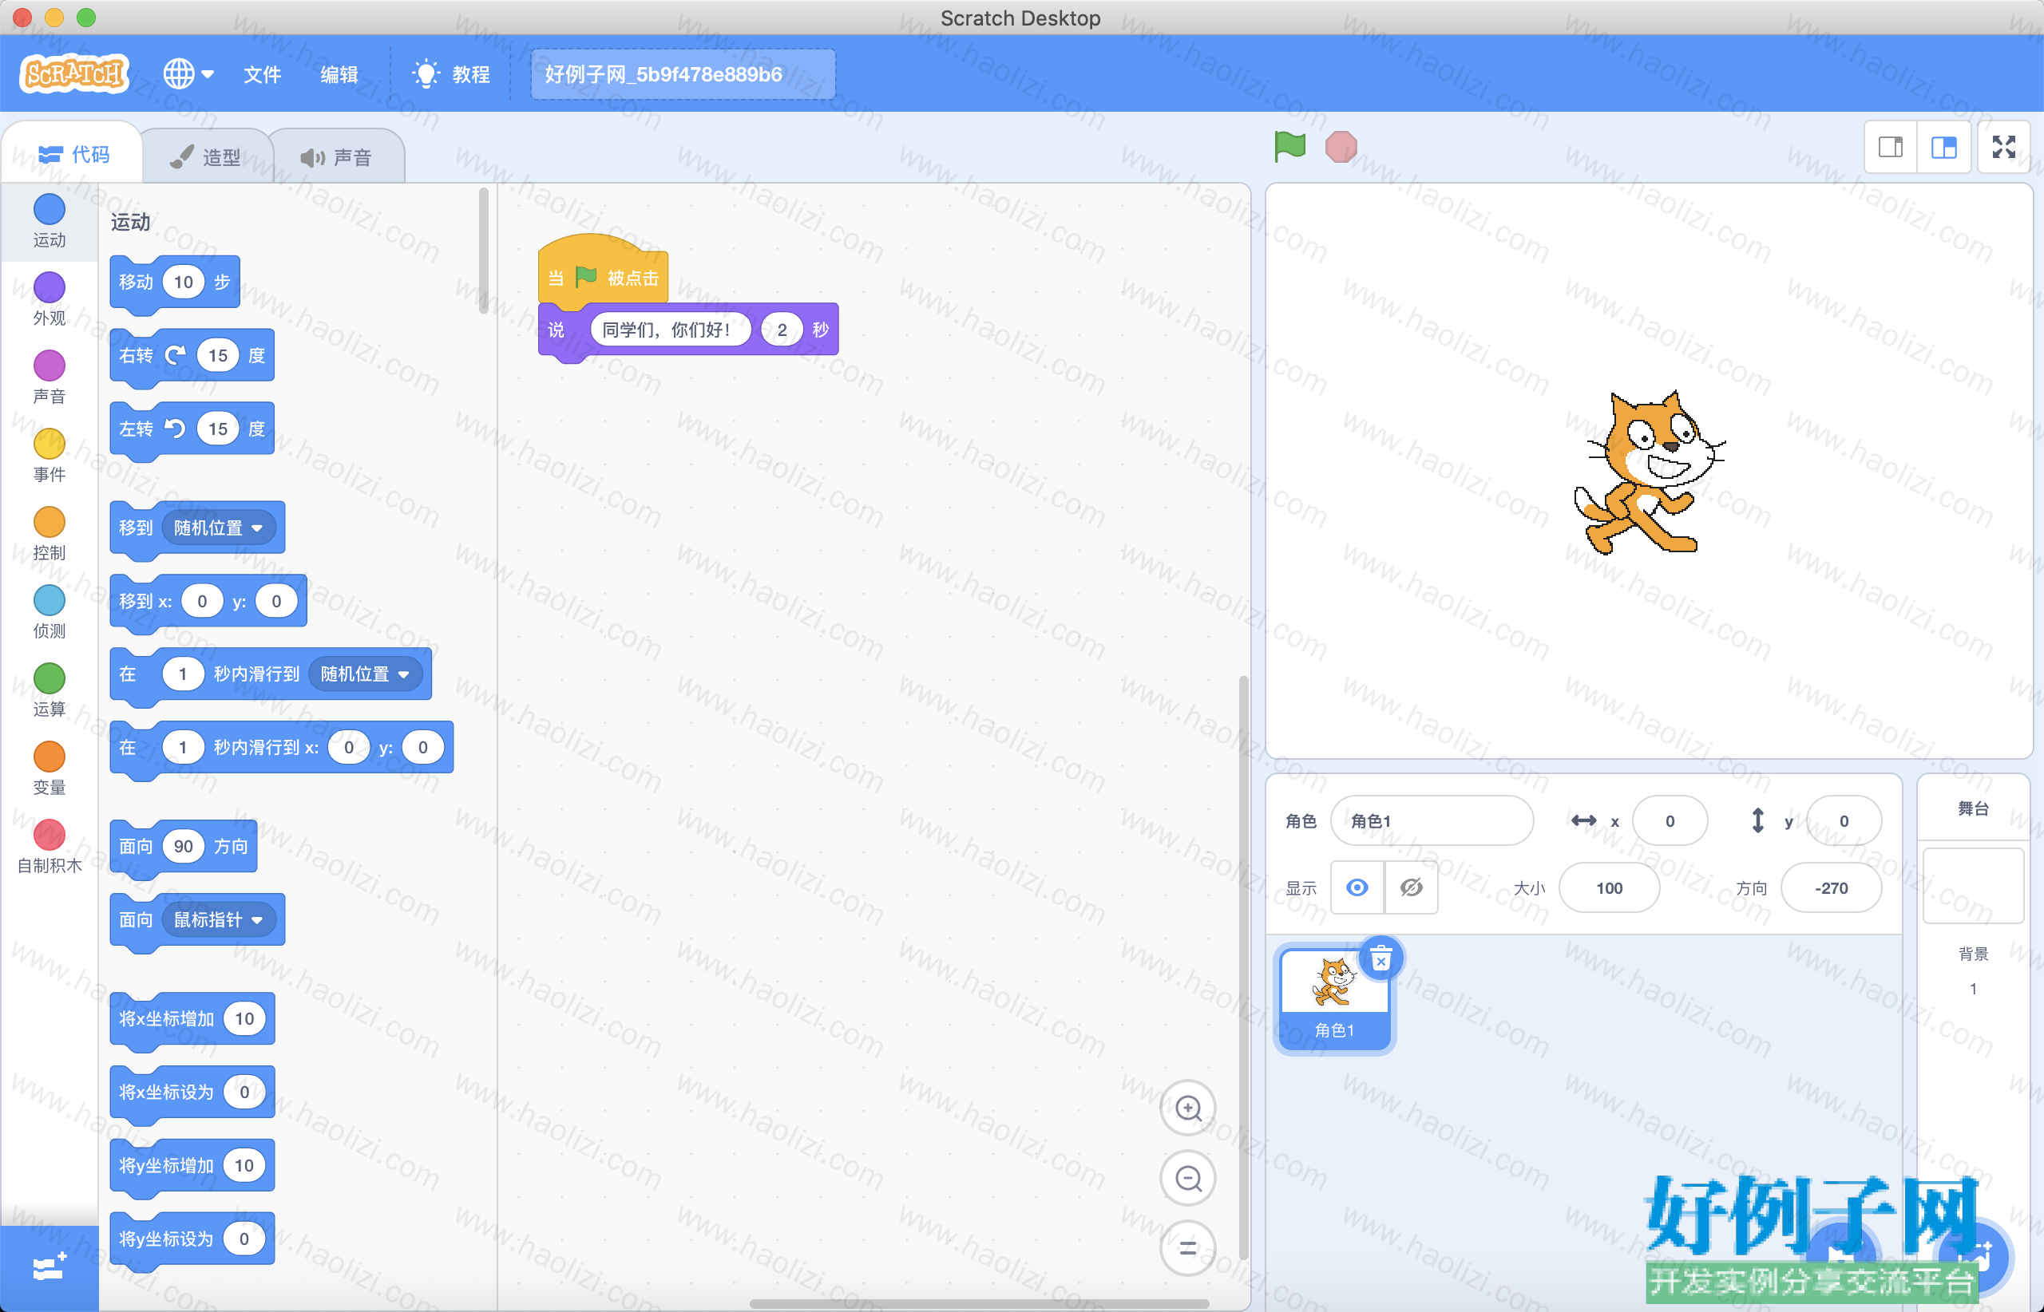Screen dimensions: 2044x1312
Task: Select the 角色1 sprite thumbnail
Action: pos(1335,998)
